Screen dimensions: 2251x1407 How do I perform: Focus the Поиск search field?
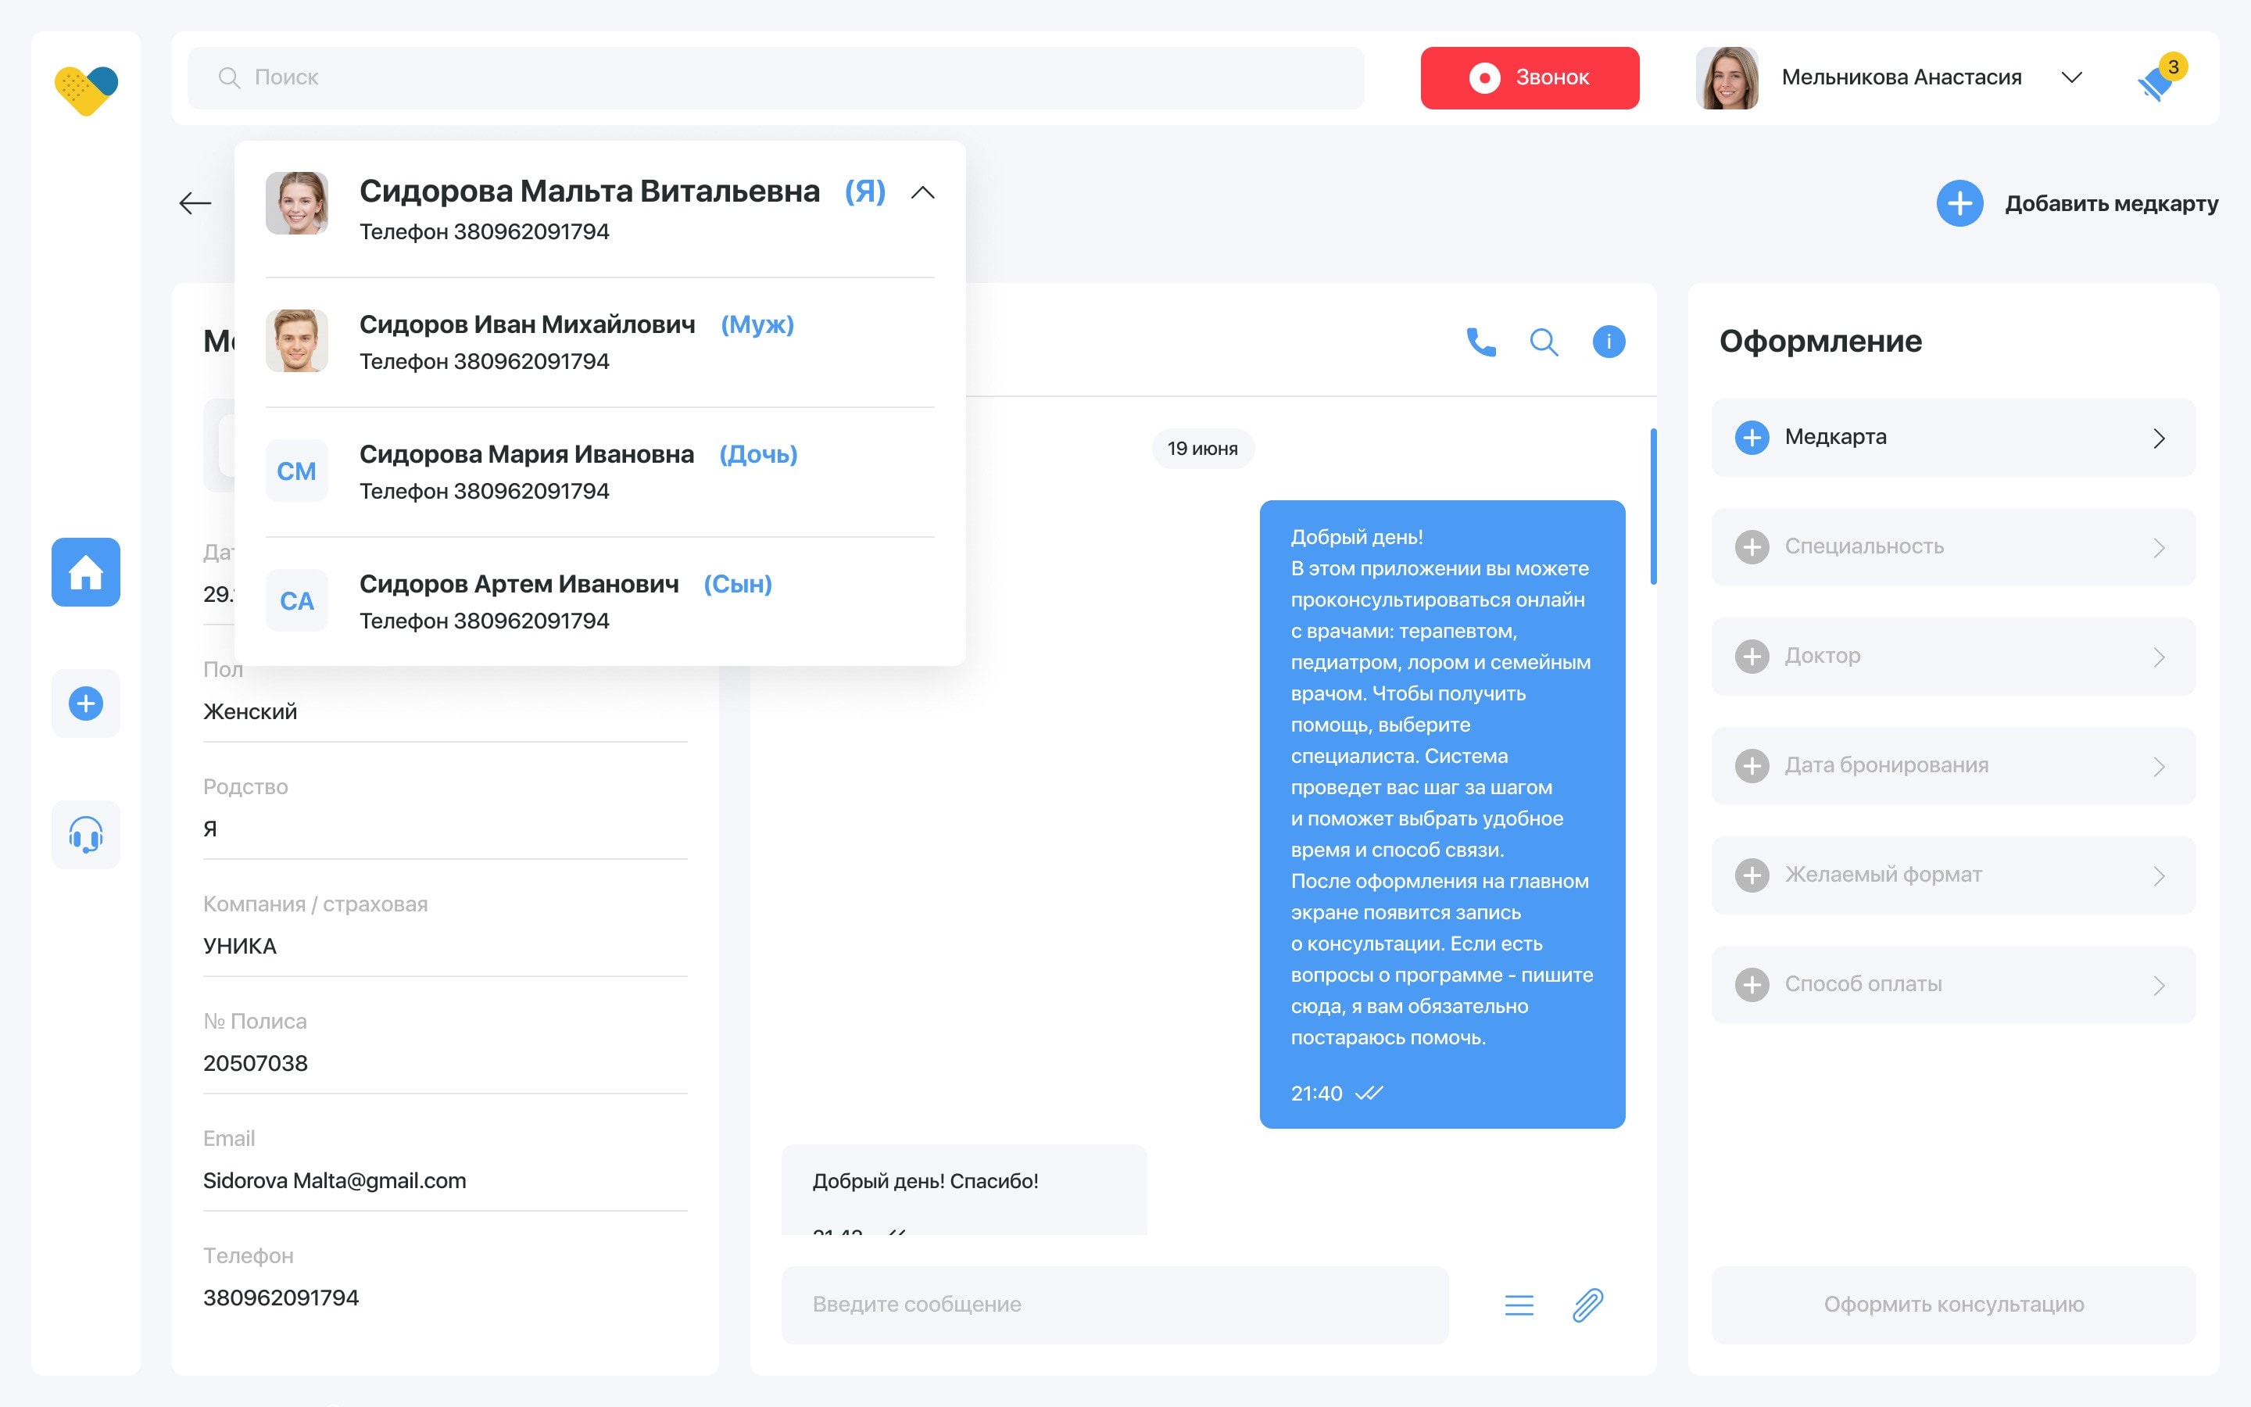776,78
